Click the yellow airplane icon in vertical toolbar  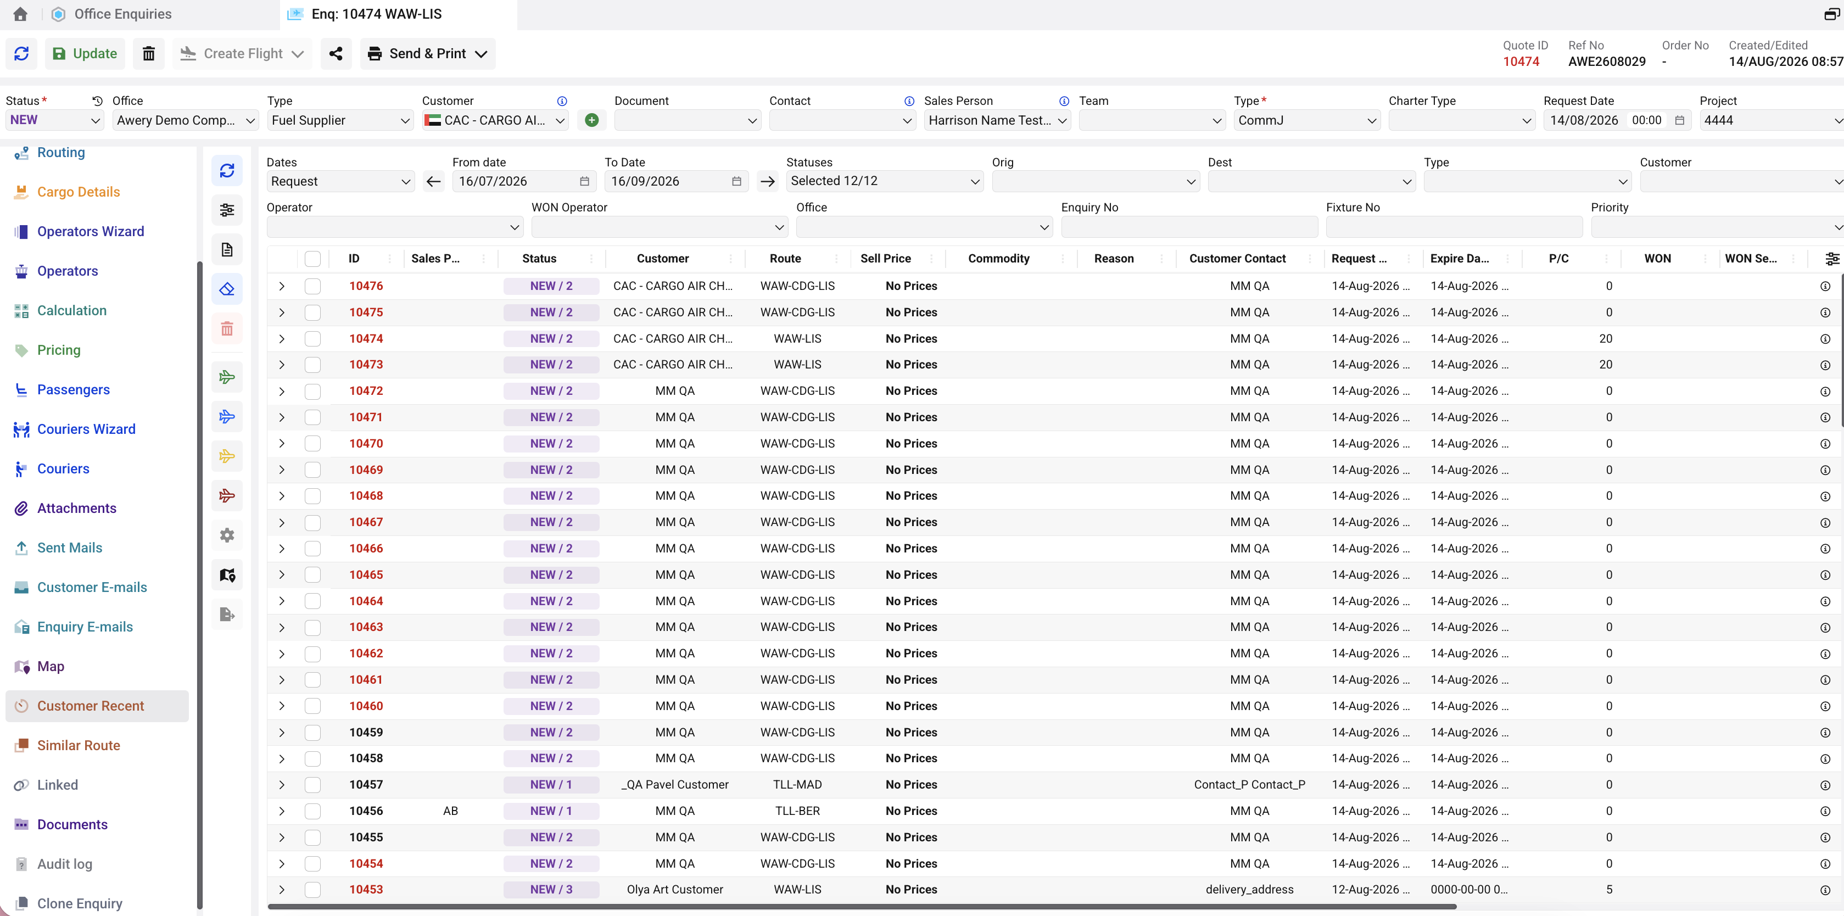click(x=227, y=456)
